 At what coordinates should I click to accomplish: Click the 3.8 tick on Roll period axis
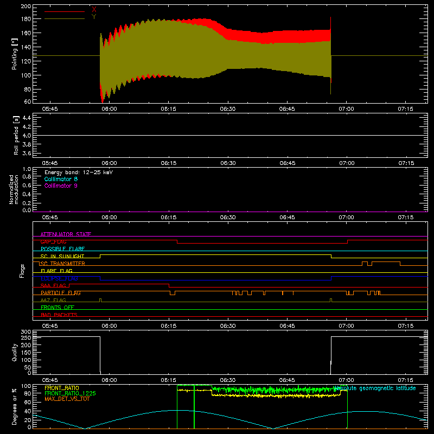27,144
